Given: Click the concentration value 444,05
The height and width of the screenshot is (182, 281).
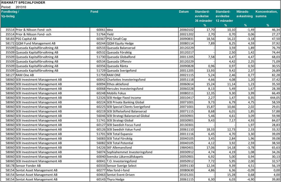Looking at the screenshot, I should tap(275, 98).
